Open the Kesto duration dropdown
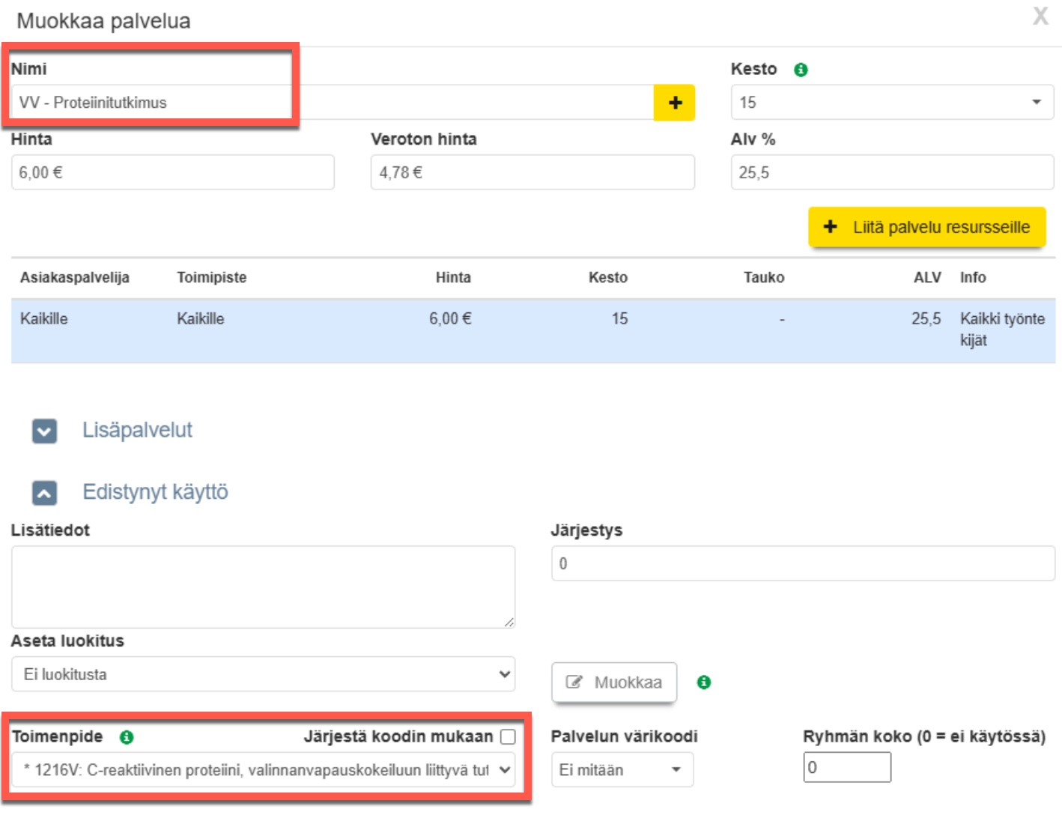Viewport: 1062px width, 815px height. (891, 103)
